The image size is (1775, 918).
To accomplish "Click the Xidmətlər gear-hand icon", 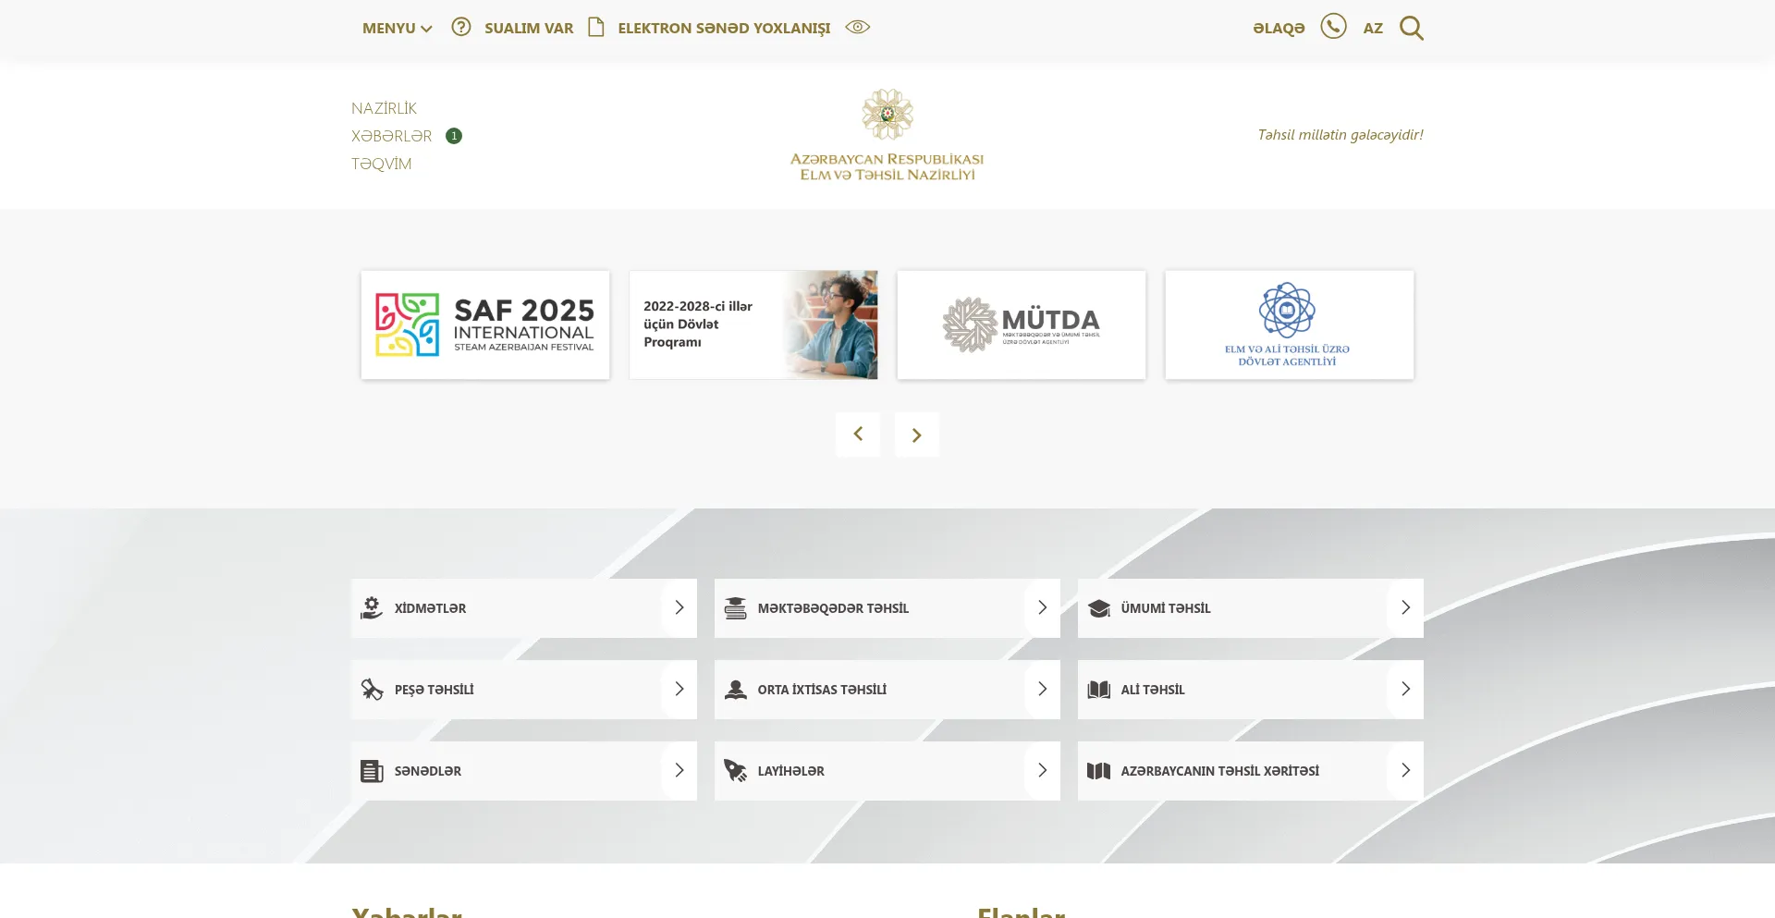I will [372, 607].
